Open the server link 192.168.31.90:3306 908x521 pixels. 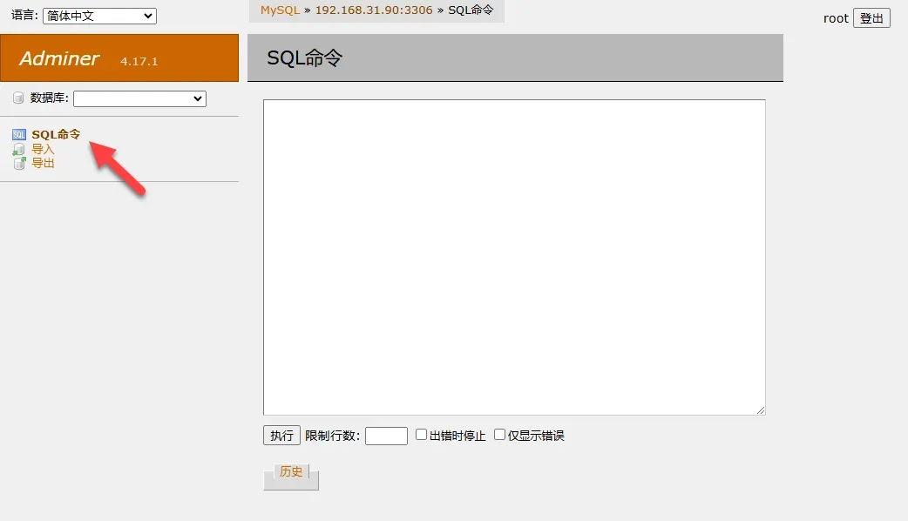coord(375,10)
